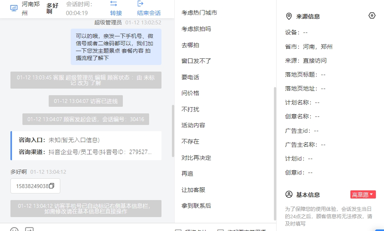Viewport: 384px width, 231px height.
Task: Click the phone number 15838249038 message
Action: click(35, 186)
